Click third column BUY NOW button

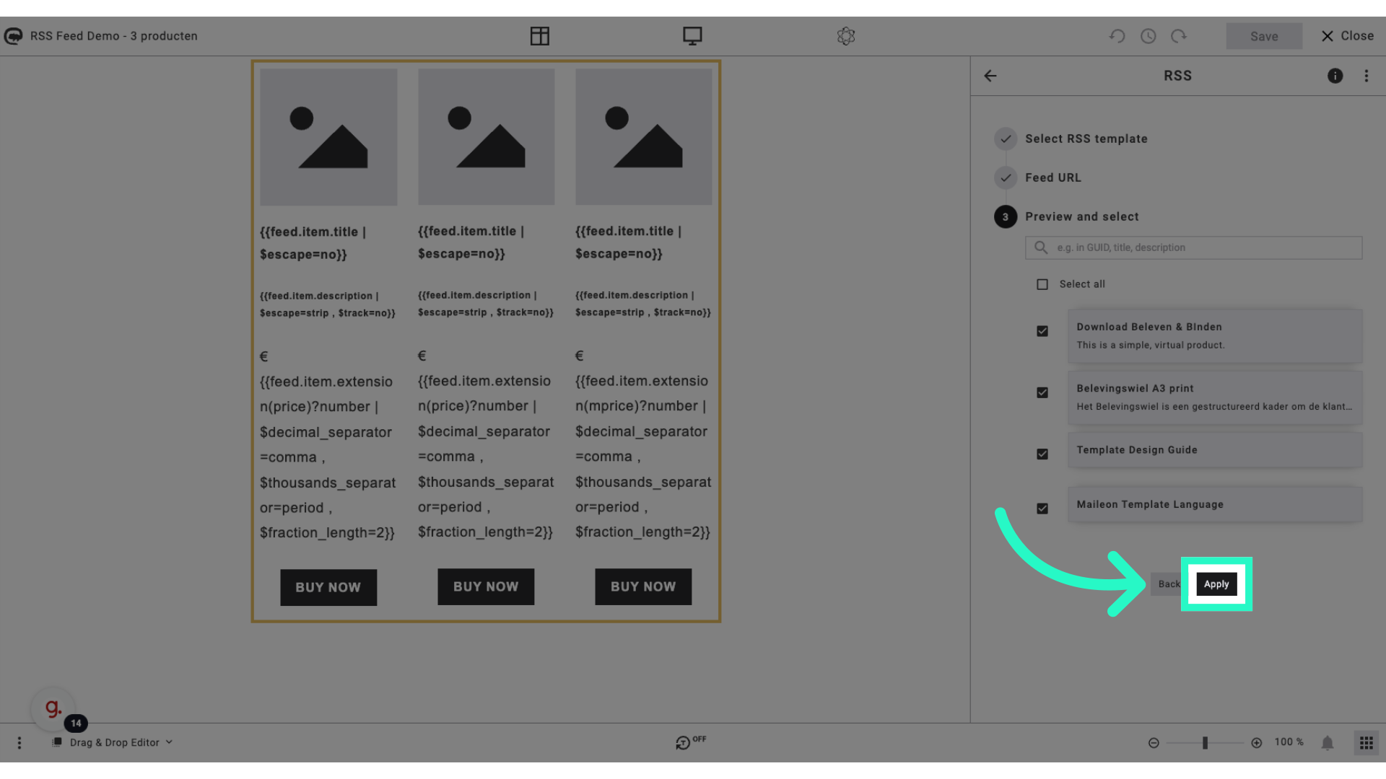point(643,586)
